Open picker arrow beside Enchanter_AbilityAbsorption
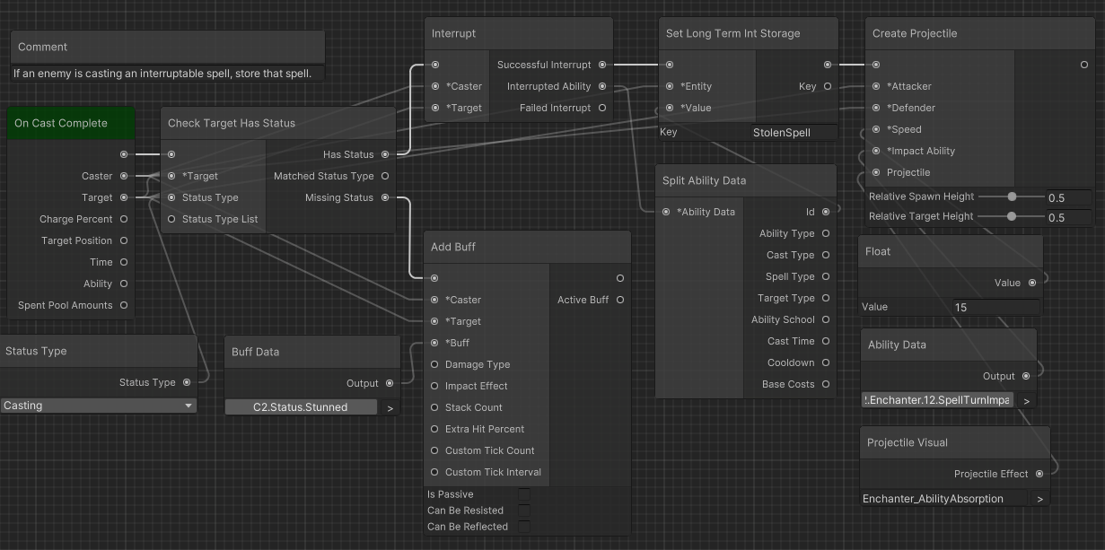1105x550 pixels. click(1039, 499)
